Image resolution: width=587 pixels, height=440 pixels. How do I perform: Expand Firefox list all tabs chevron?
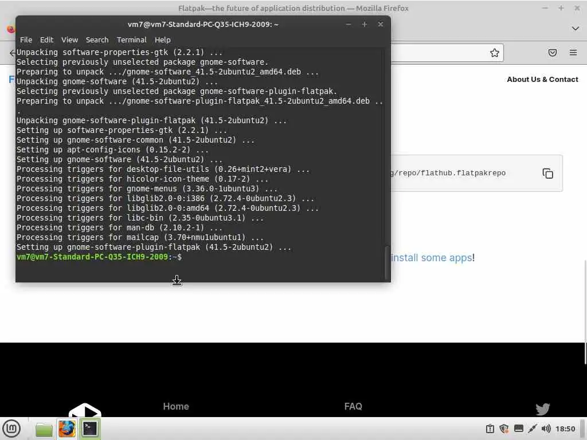[x=576, y=29]
